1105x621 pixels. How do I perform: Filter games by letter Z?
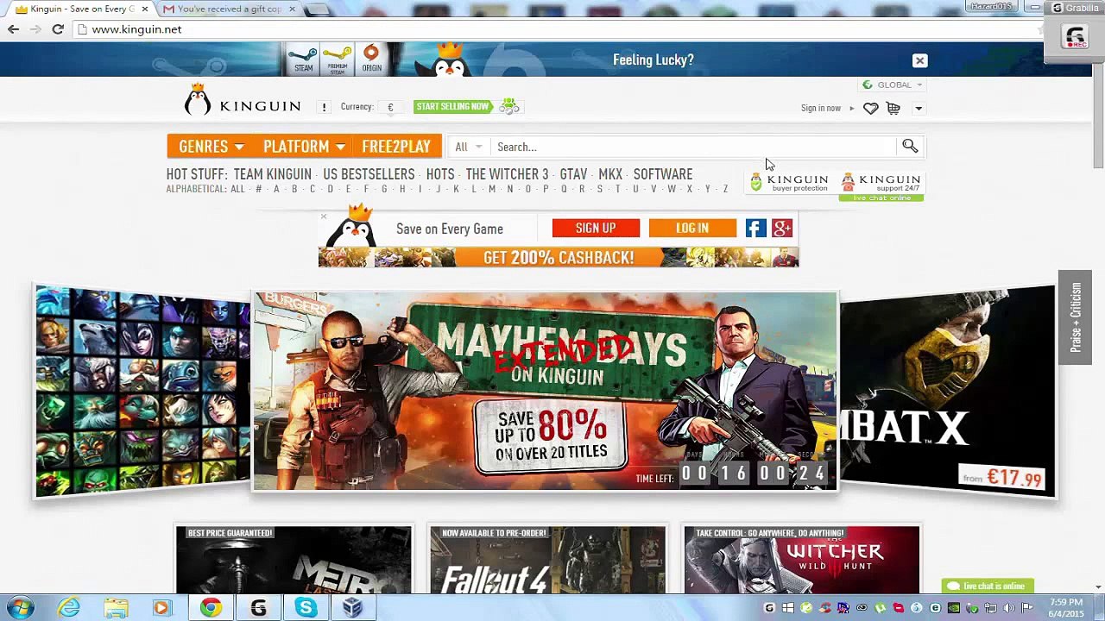click(x=725, y=189)
